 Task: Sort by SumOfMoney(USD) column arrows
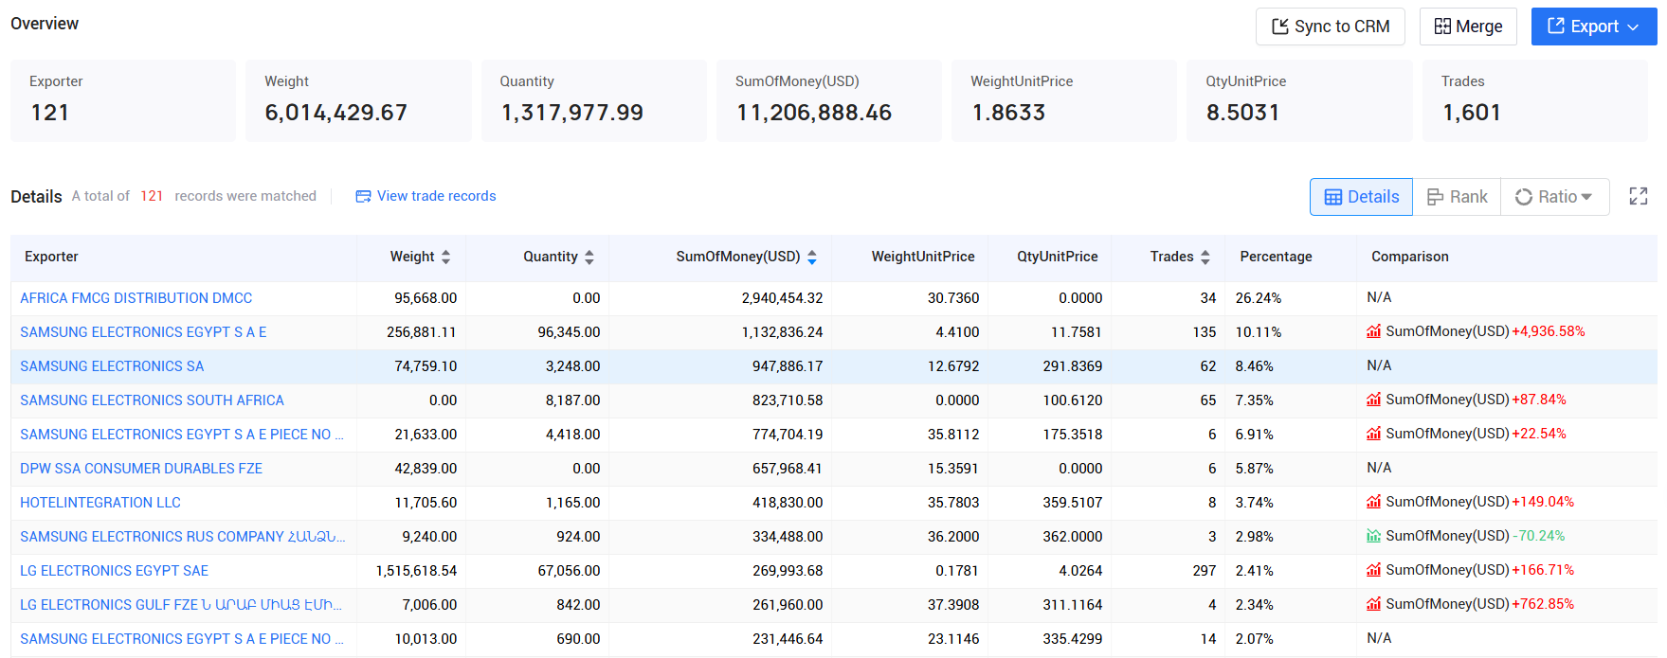coord(812,257)
